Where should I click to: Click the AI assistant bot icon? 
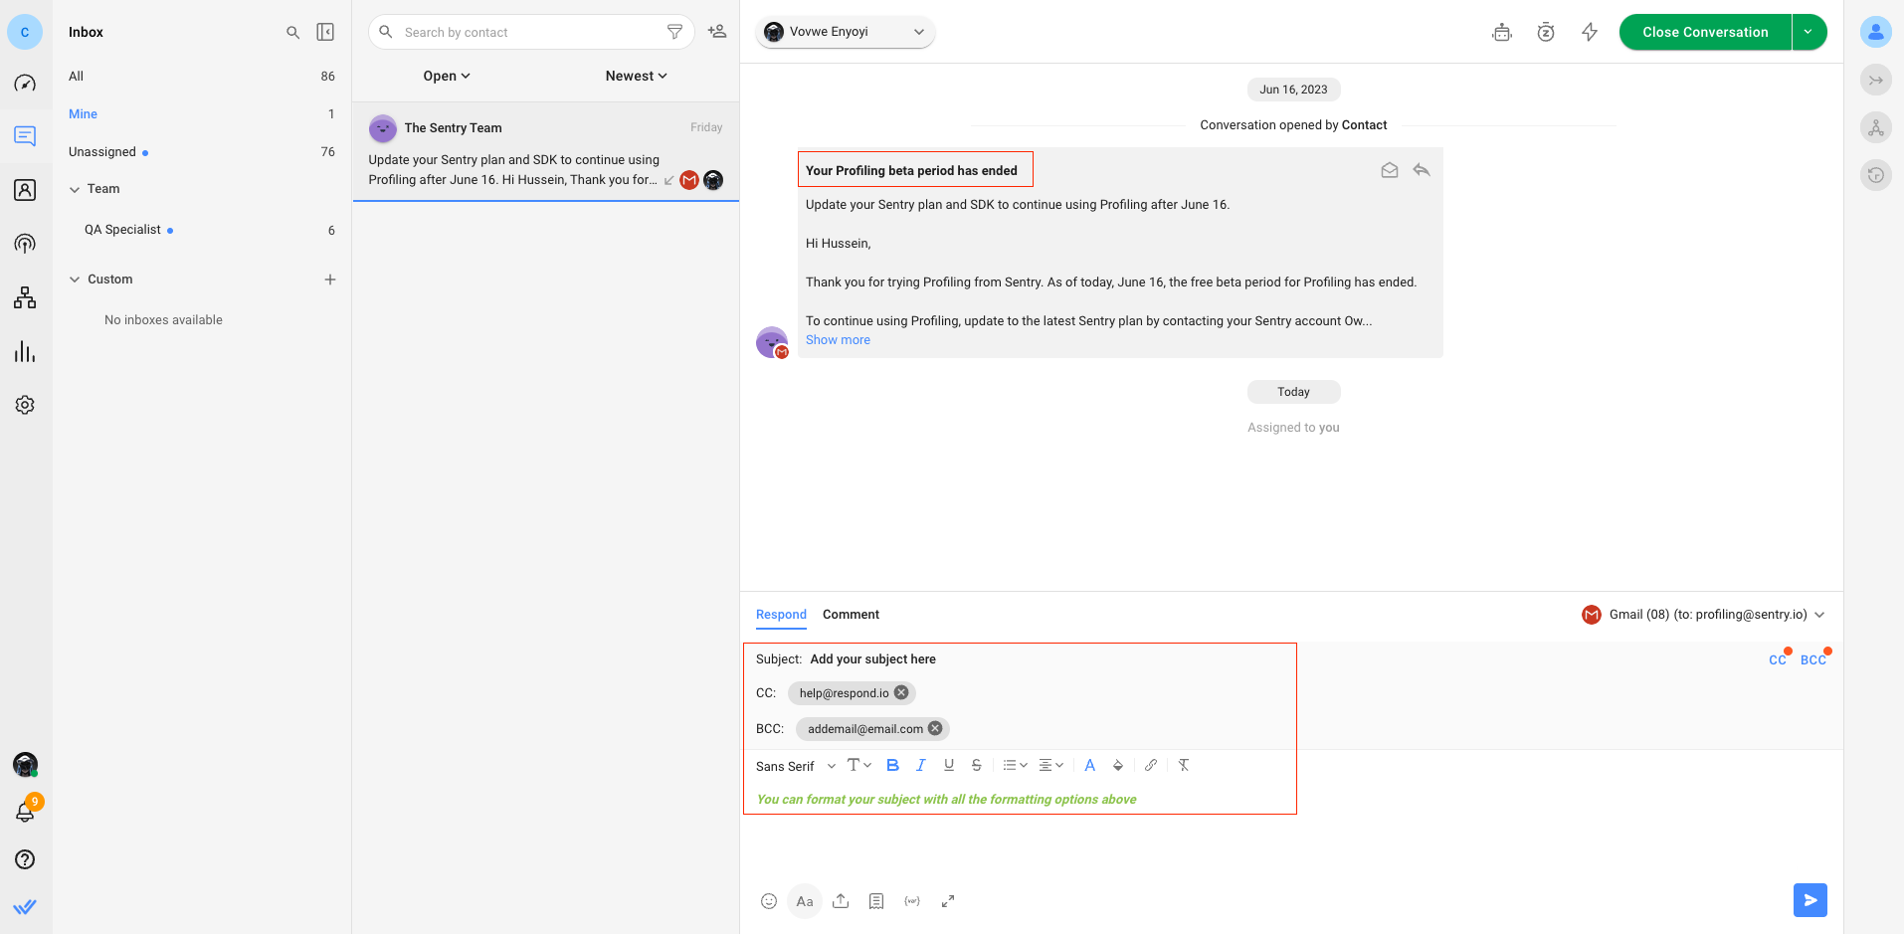tap(1502, 32)
